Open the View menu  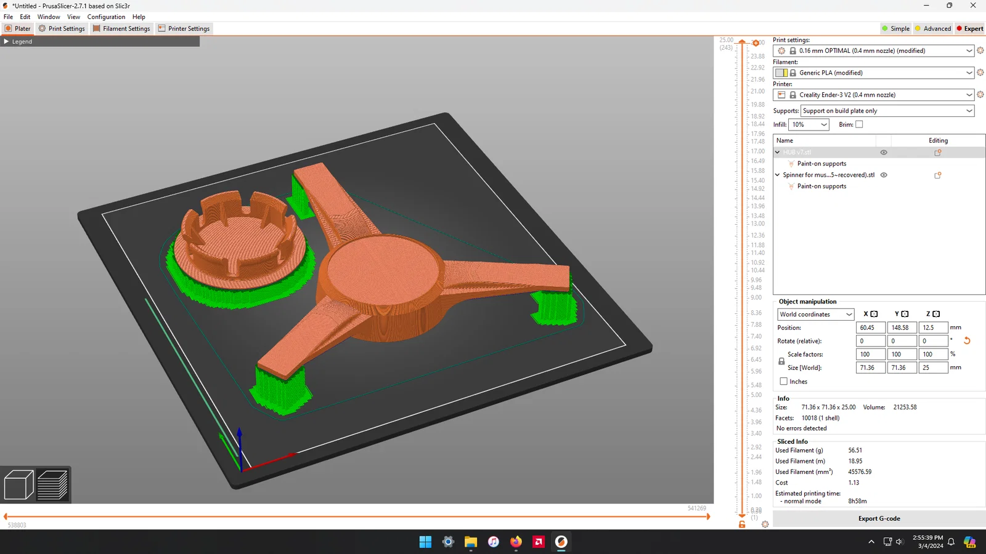[73, 17]
